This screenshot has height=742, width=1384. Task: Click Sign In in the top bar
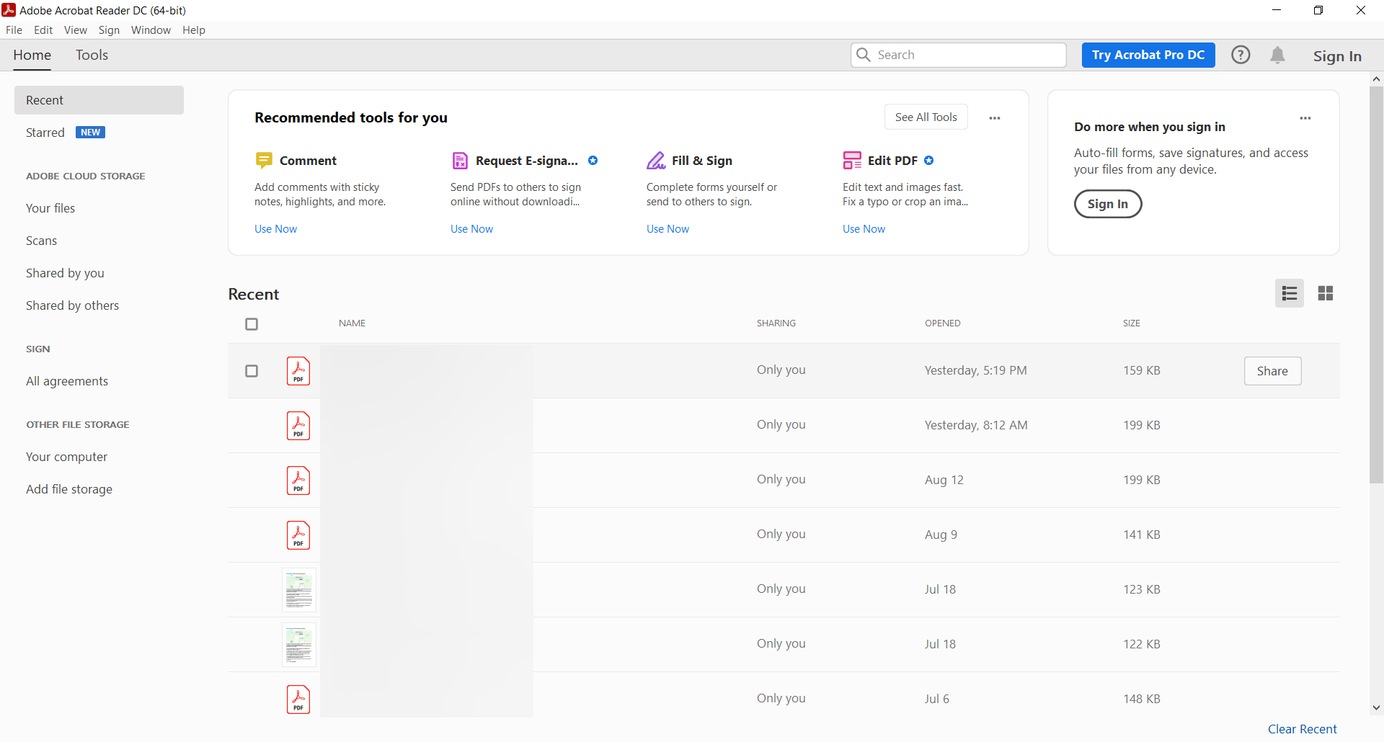[x=1337, y=56]
